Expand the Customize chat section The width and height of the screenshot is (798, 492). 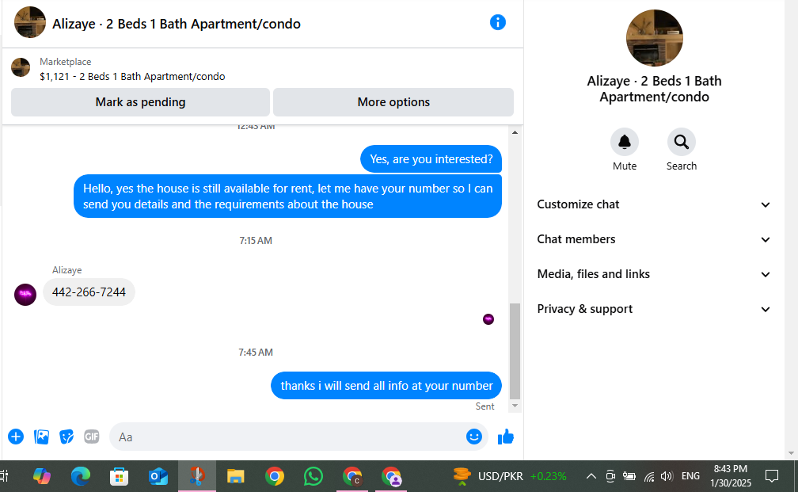tap(654, 204)
